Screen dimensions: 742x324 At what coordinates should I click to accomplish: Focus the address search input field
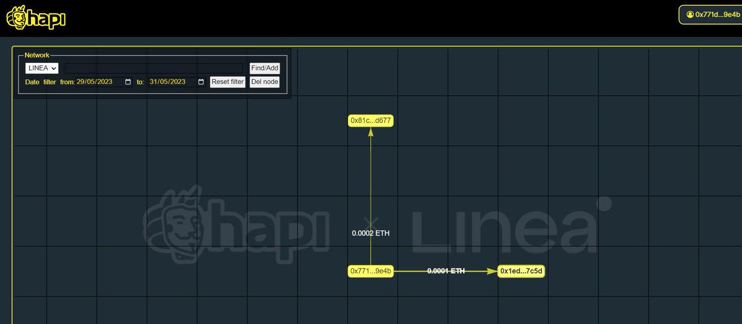(154, 68)
